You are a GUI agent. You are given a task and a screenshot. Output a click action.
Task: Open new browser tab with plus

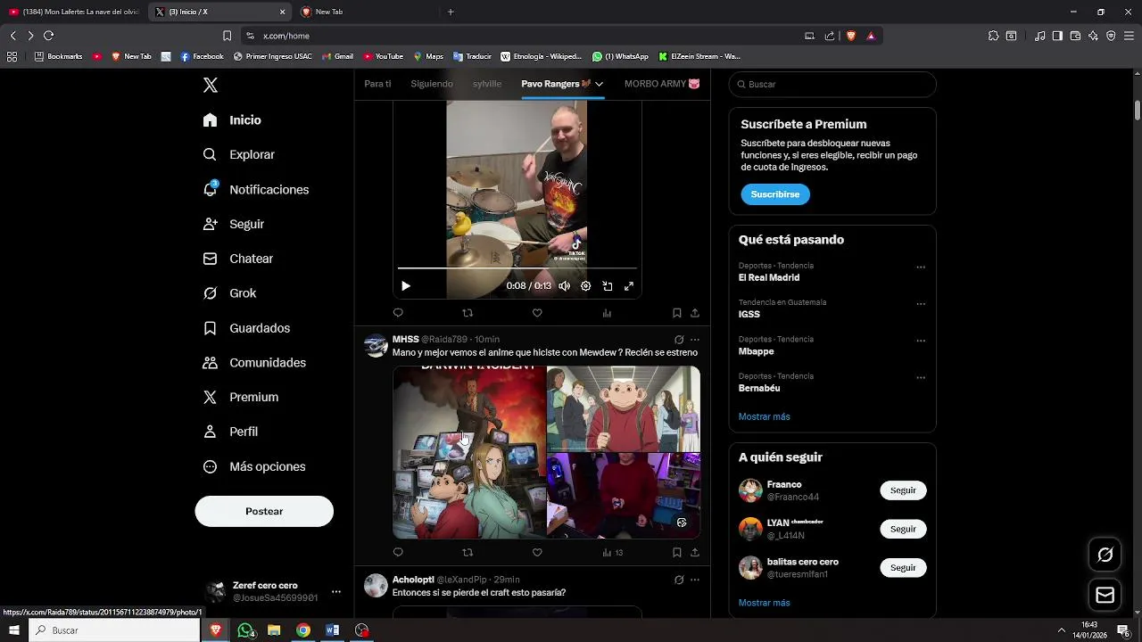coord(451,12)
